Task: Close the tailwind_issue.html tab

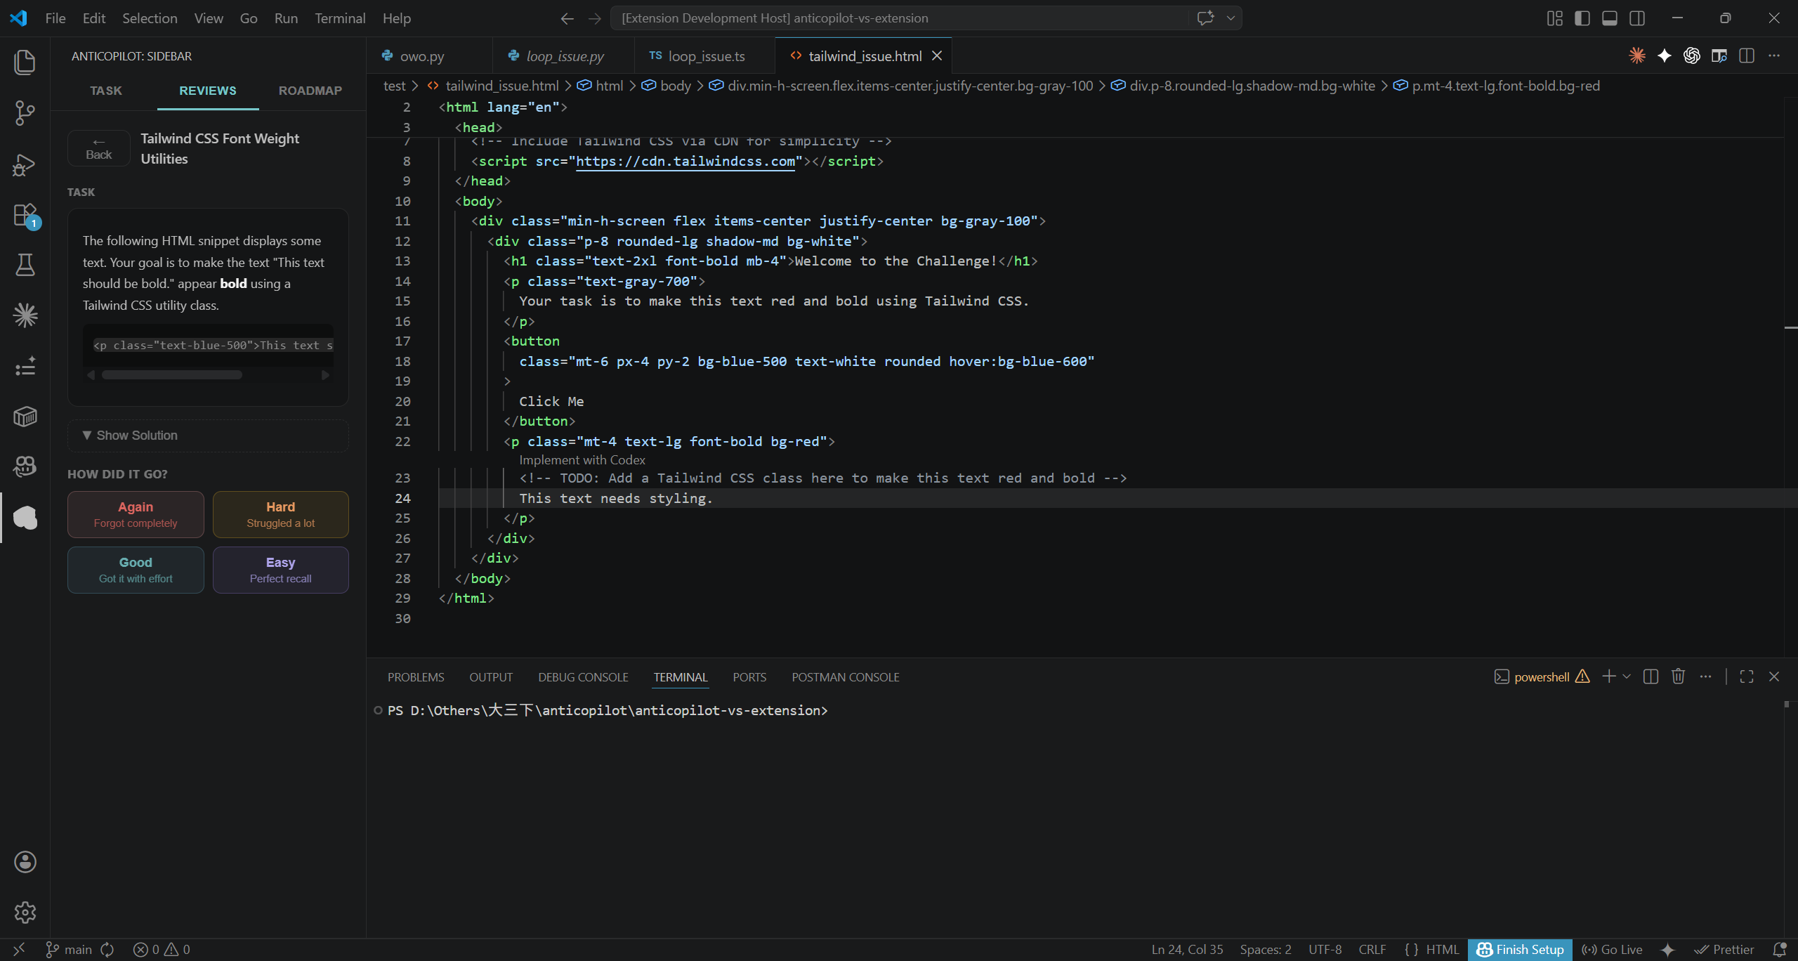Action: [x=937, y=55]
